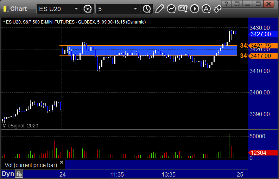Click the 13:35 time axis label
Image resolution: width=279 pixels, height=179 pixels.
169,174
